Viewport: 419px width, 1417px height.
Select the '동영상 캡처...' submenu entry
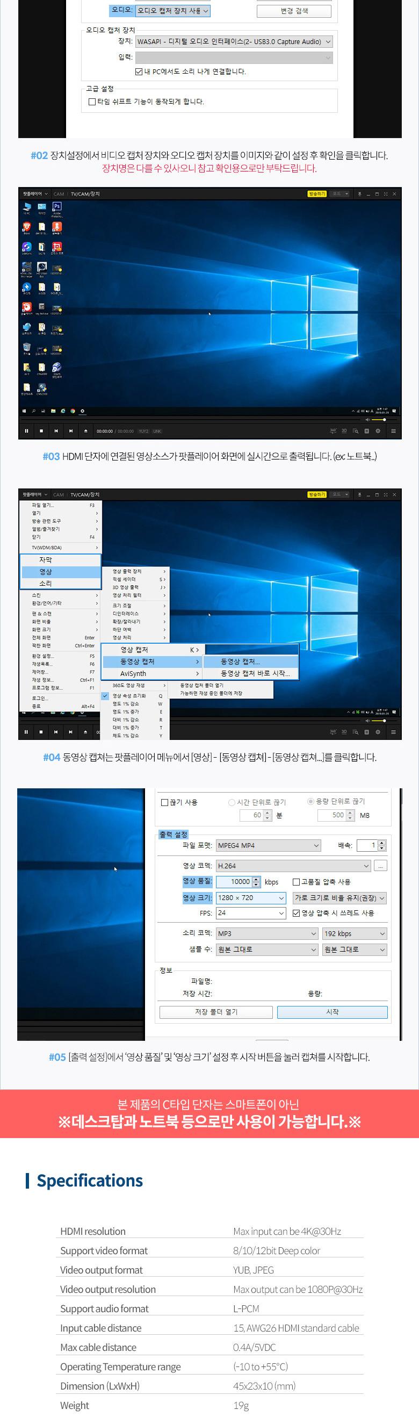tap(240, 661)
